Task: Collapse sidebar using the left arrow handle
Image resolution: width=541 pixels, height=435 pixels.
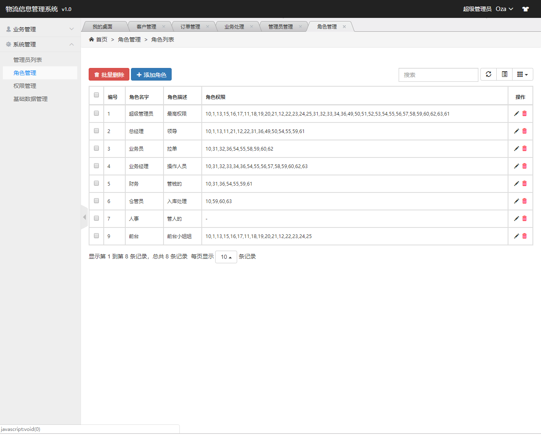Action: click(x=84, y=217)
